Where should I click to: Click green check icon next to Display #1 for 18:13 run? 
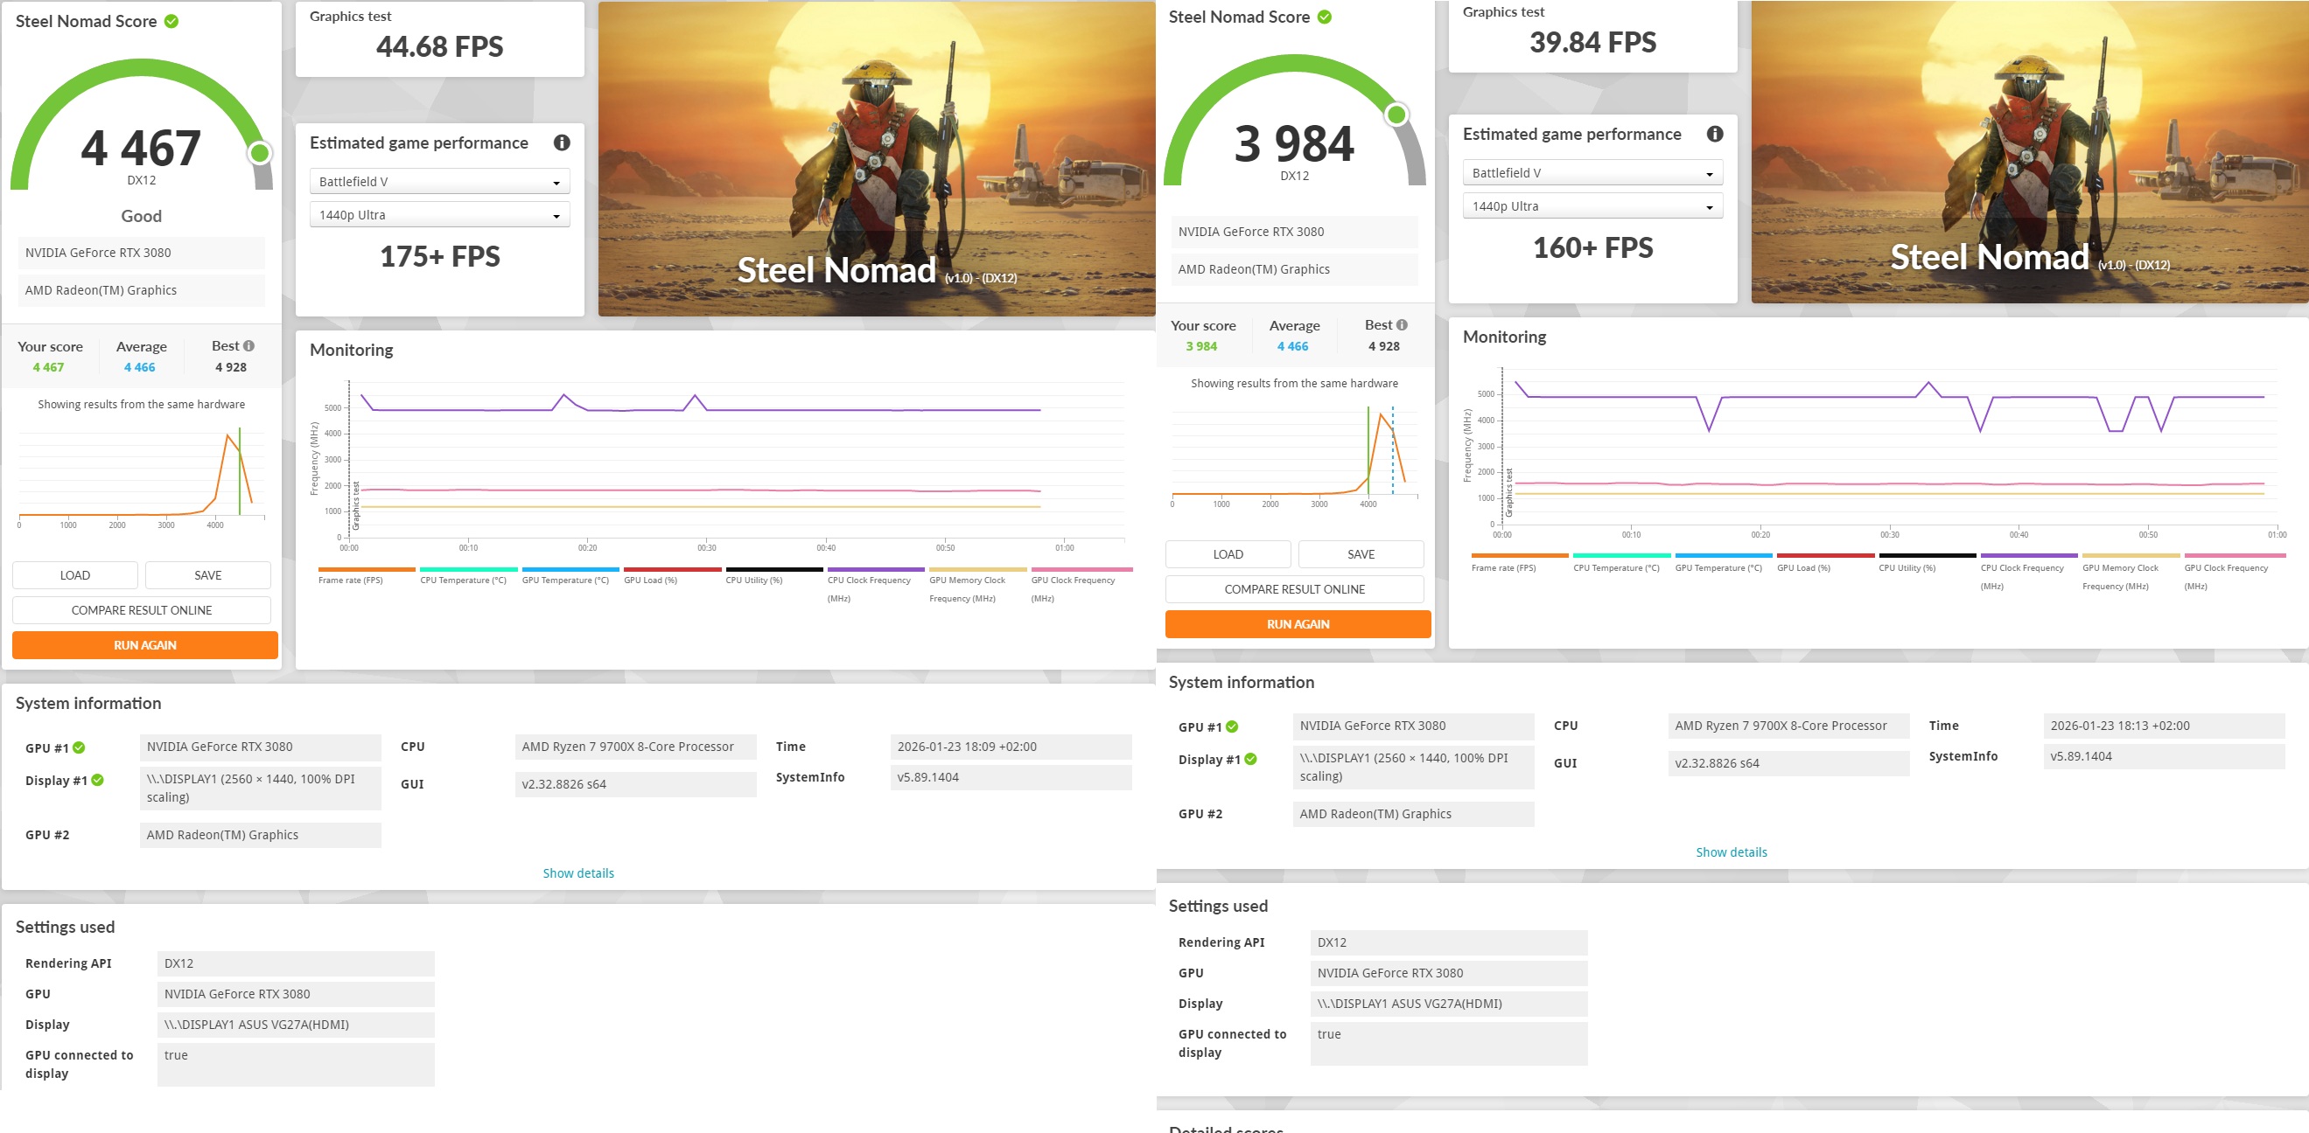tap(1250, 760)
